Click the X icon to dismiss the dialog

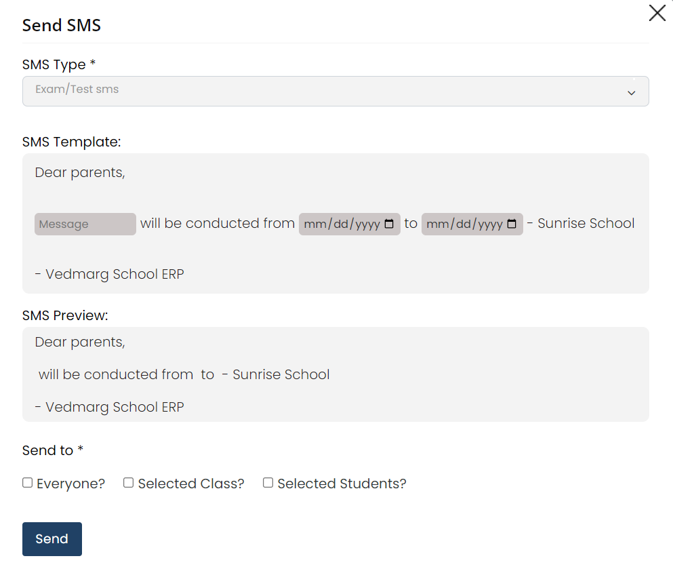[657, 13]
